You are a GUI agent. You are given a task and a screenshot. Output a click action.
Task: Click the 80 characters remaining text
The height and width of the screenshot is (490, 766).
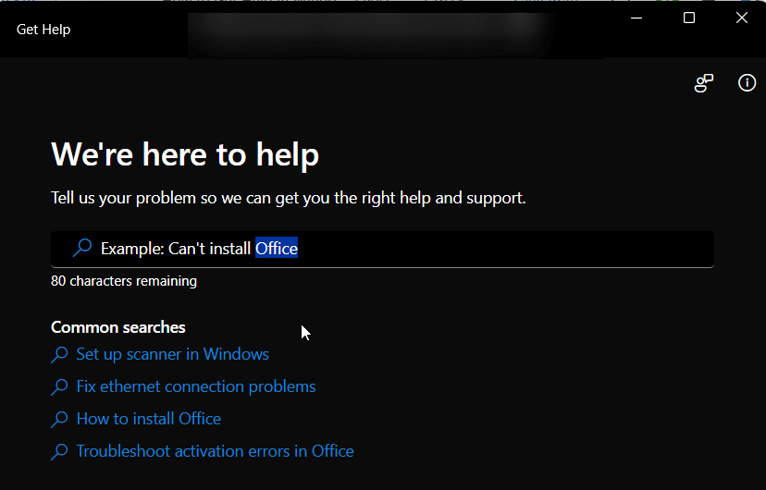[x=124, y=281]
